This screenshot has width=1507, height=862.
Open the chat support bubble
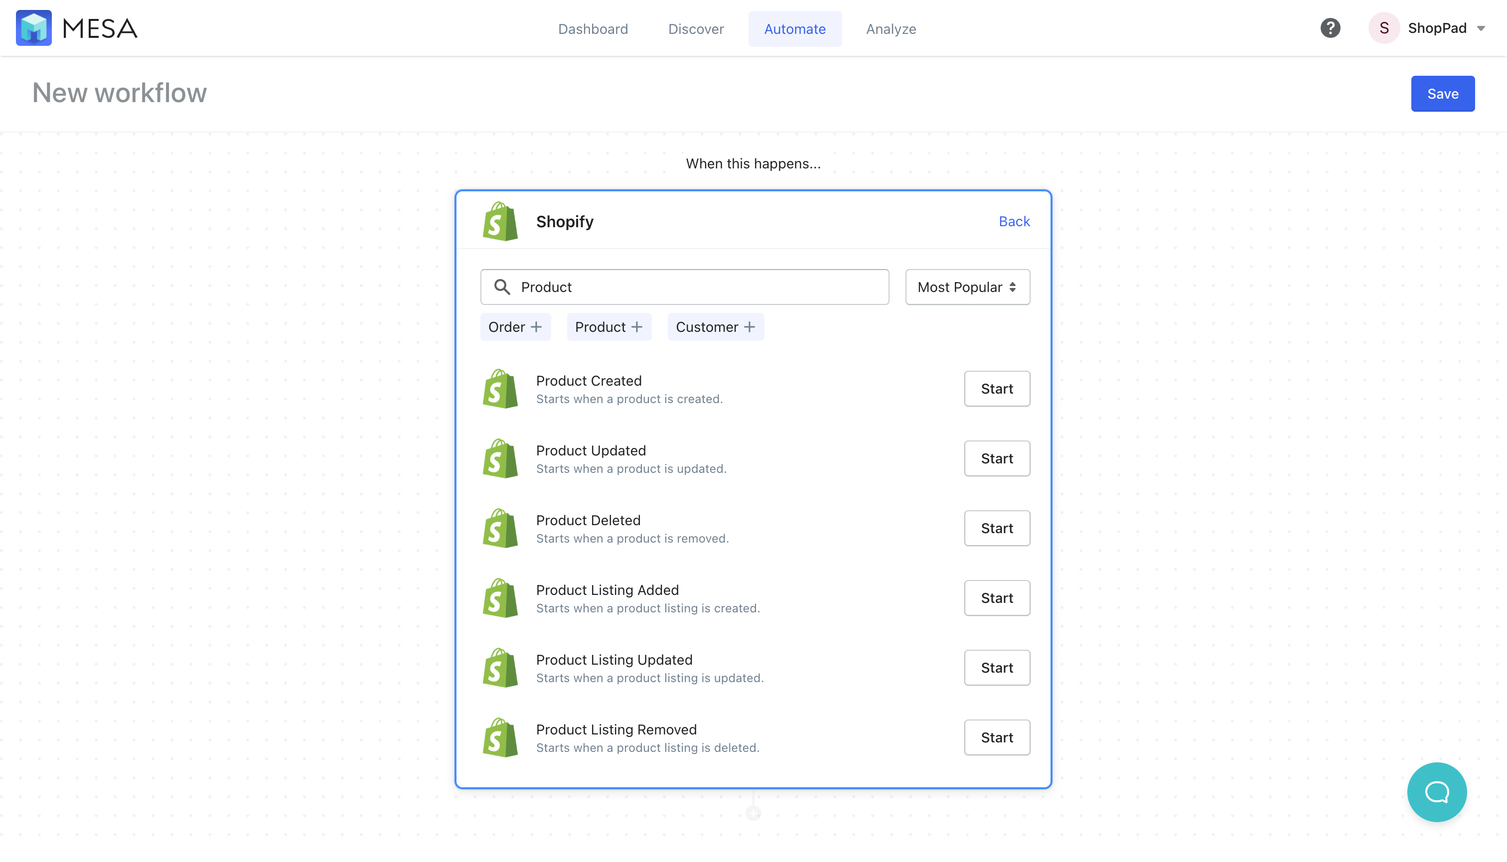click(x=1437, y=792)
